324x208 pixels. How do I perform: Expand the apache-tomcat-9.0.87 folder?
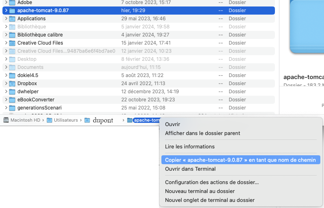6,11
